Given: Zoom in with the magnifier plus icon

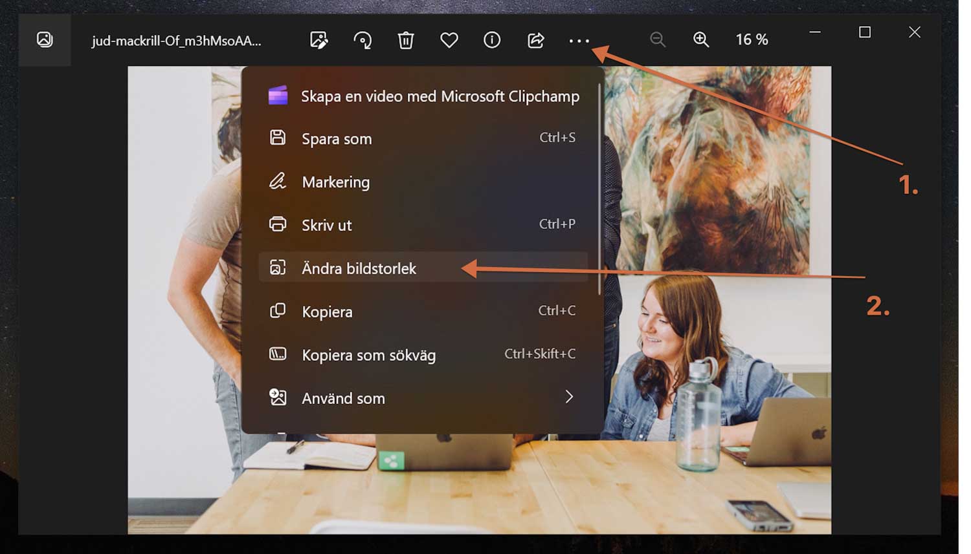Looking at the screenshot, I should [x=701, y=39].
